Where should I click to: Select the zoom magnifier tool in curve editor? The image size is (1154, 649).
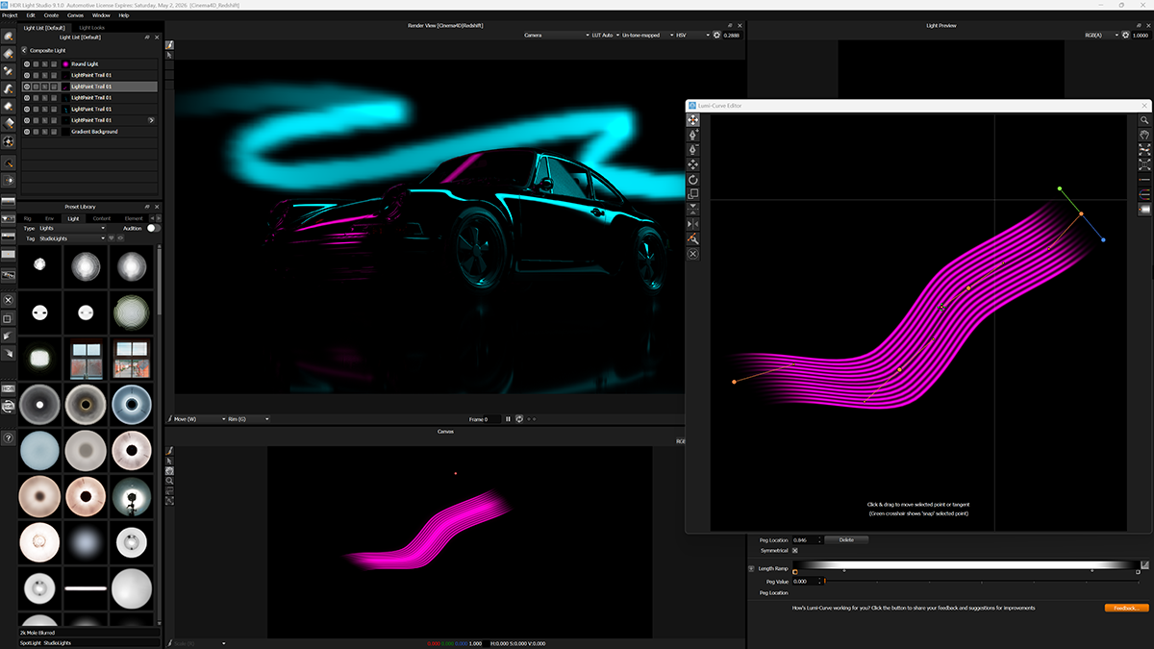coord(1144,120)
